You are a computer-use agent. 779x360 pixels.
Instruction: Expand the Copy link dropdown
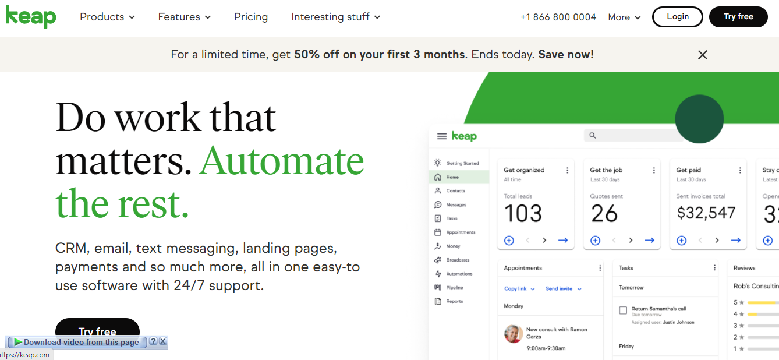pyautogui.click(x=519, y=288)
